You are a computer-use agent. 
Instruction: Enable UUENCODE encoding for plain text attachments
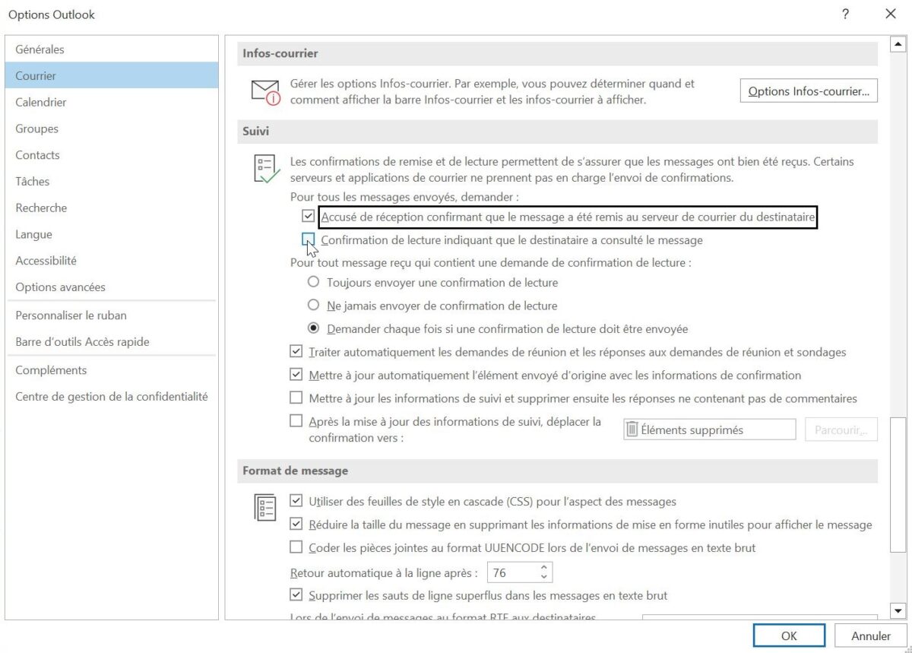296,547
